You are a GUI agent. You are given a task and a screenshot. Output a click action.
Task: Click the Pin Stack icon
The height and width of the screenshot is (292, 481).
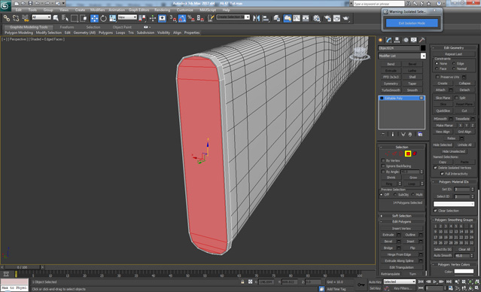(383, 135)
